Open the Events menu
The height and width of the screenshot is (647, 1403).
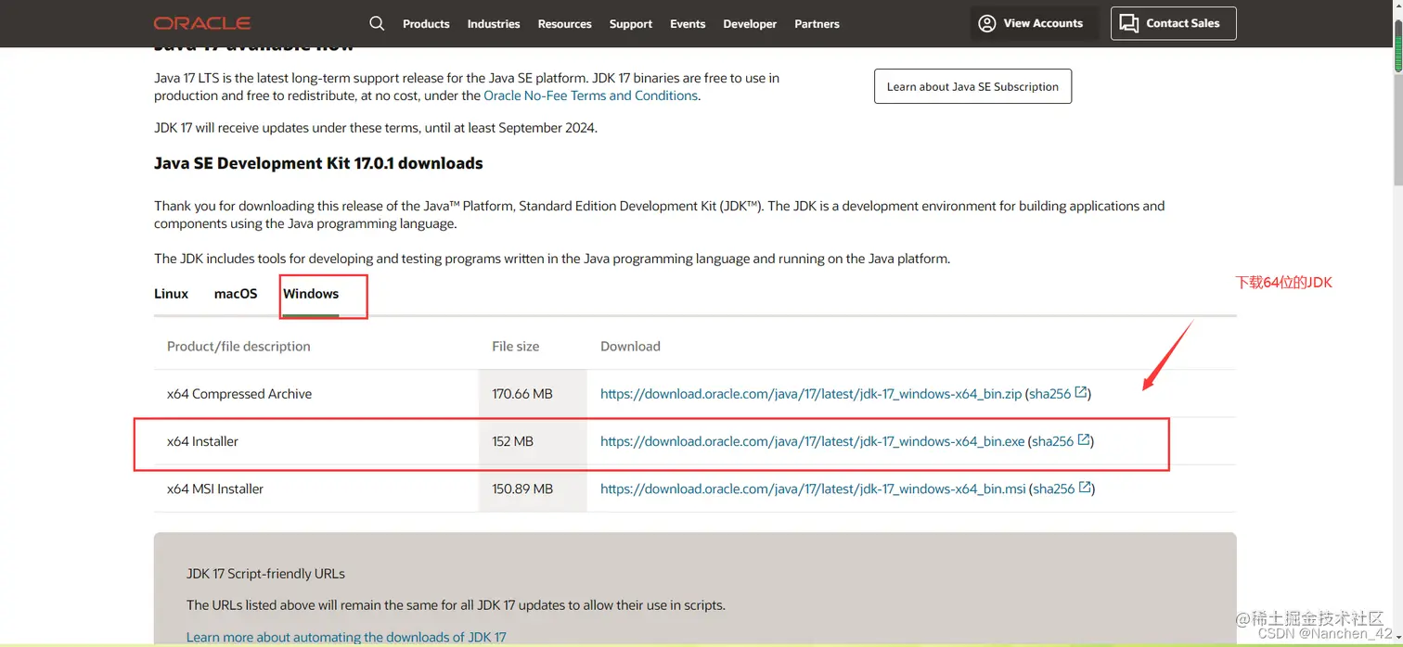coord(688,23)
